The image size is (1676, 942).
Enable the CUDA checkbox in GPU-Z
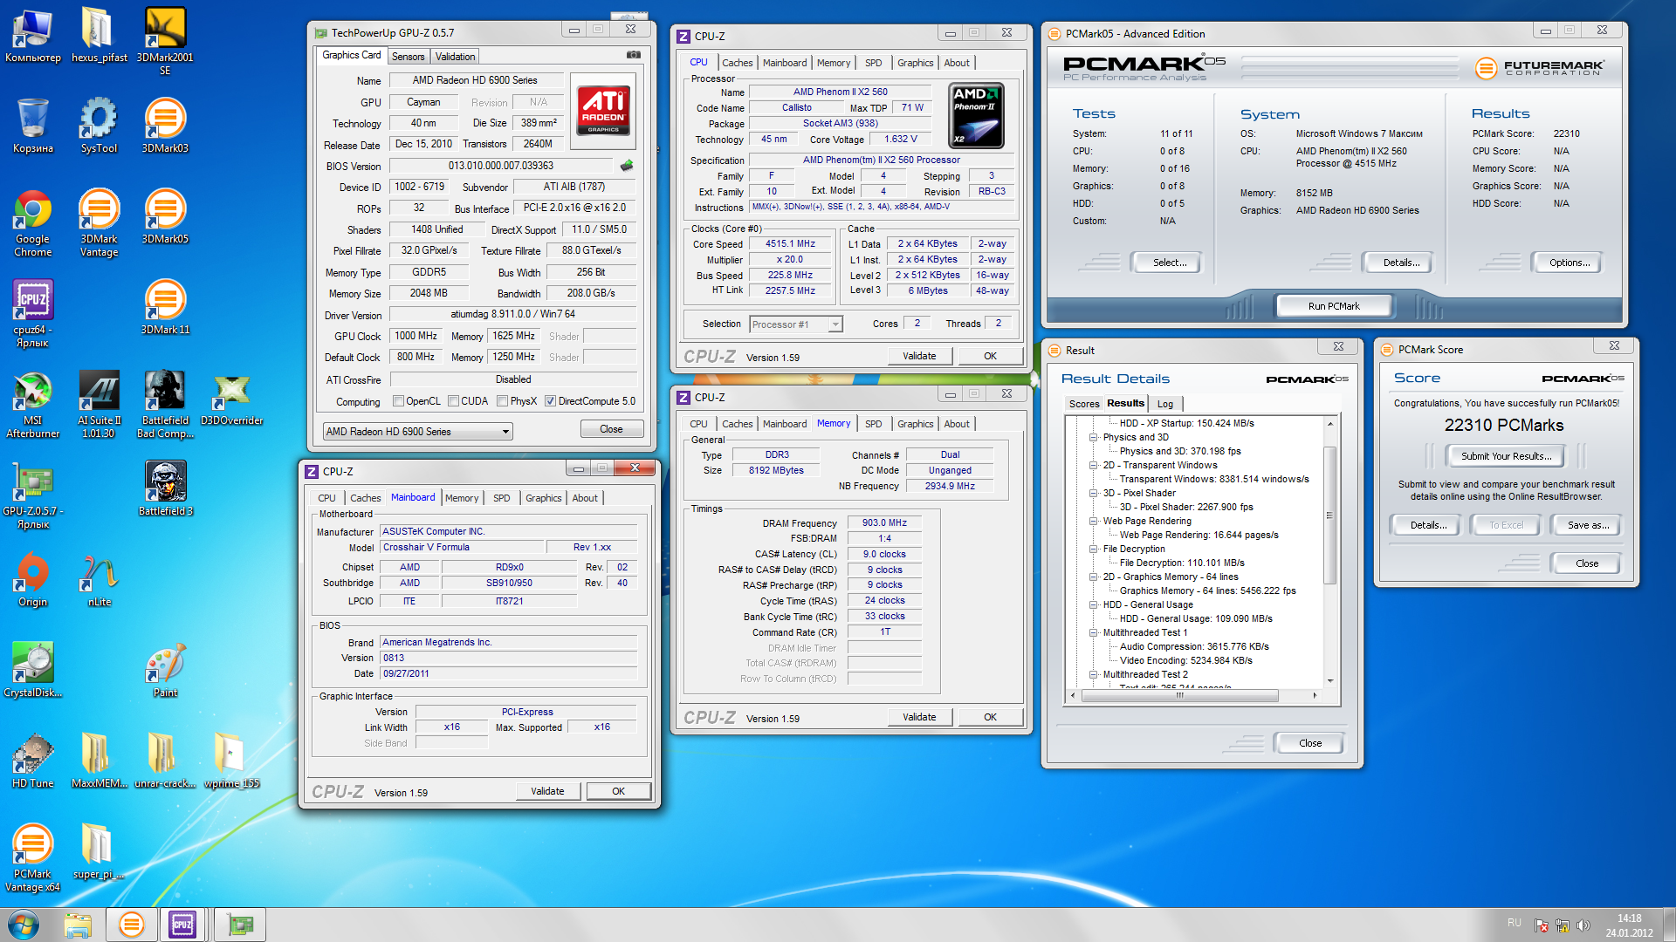point(453,401)
